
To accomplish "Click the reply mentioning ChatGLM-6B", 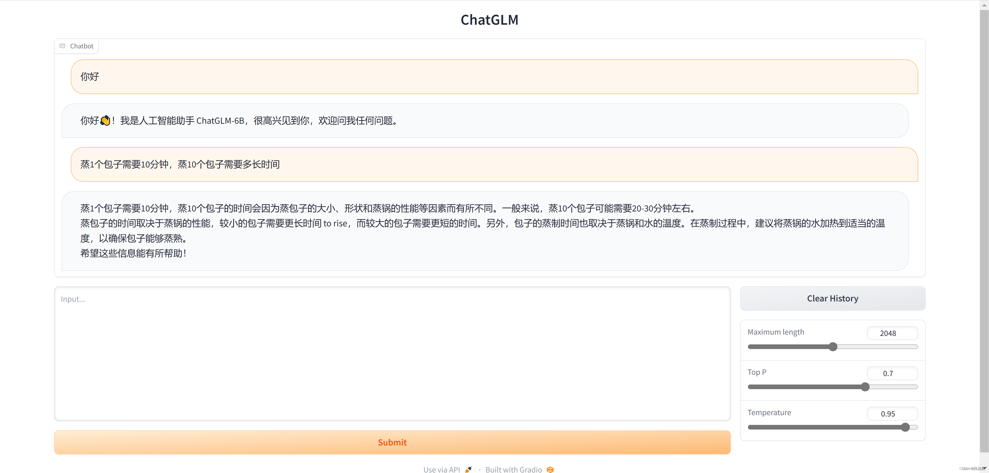I will pos(485,120).
